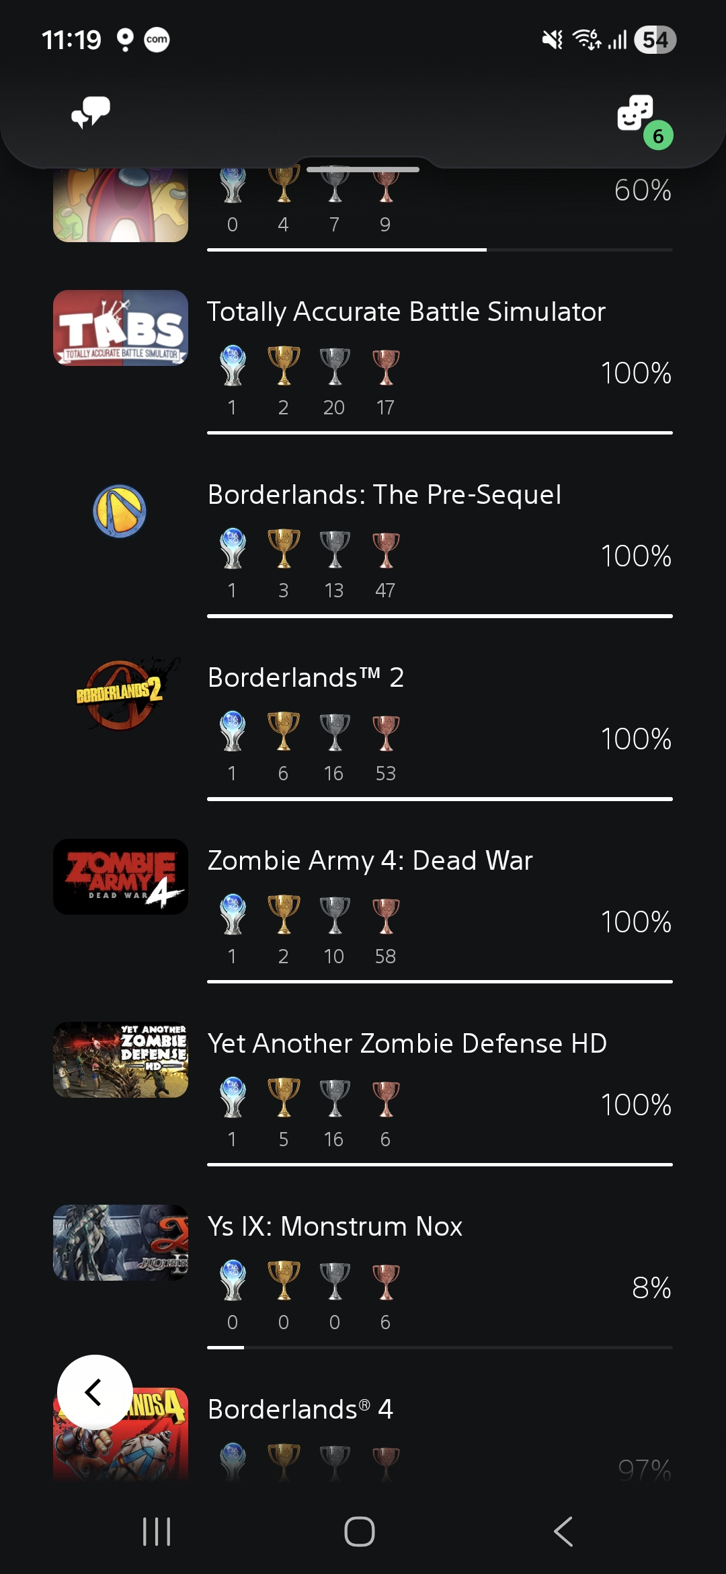
Task: Tap the drag handle at top of list
Action: click(x=363, y=170)
